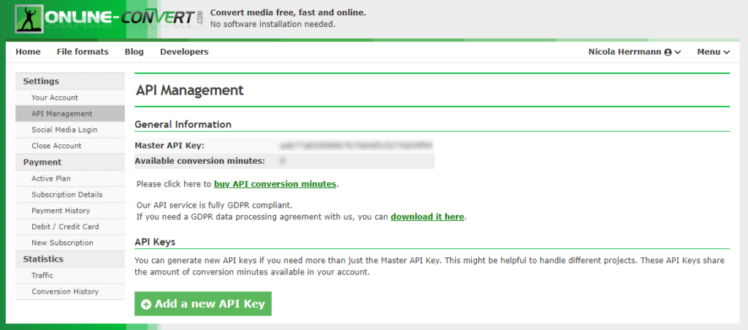Open Traffic statistics
The image size is (748, 330).
click(70, 275)
